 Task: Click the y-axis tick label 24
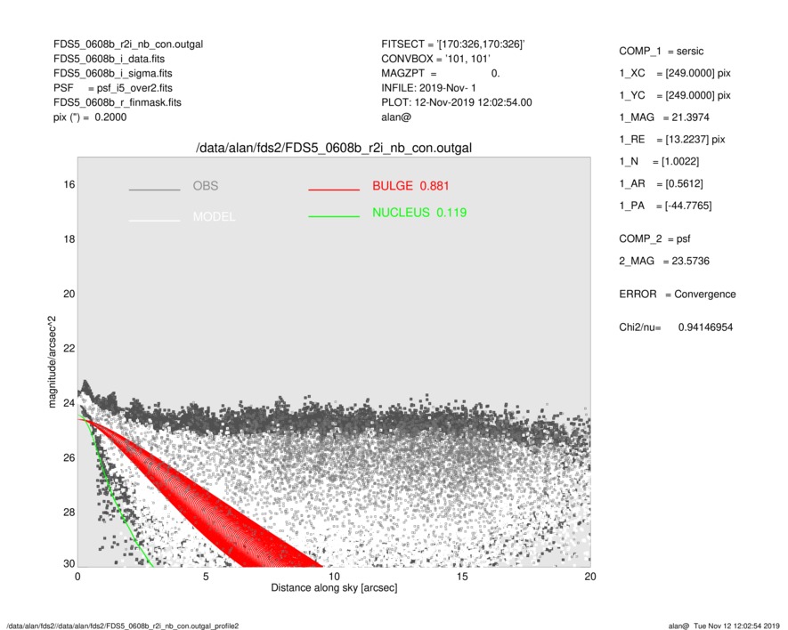pyautogui.click(x=69, y=403)
